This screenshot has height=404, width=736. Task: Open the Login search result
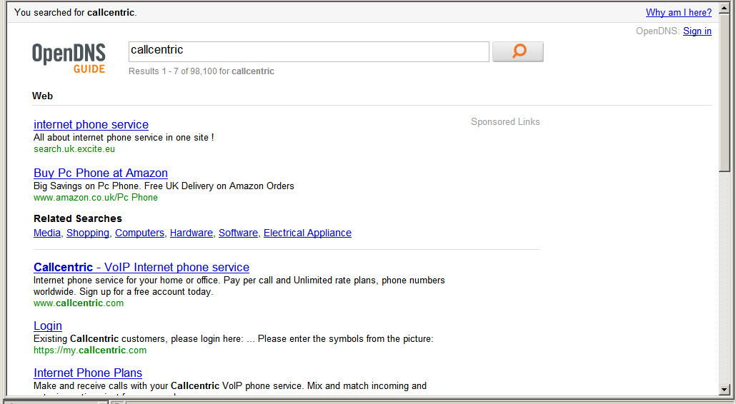(47, 325)
